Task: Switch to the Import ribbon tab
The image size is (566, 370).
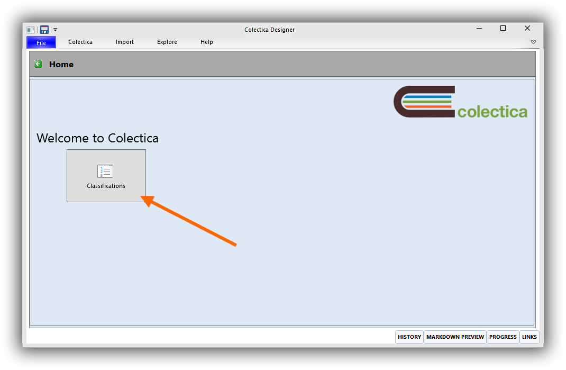Action: point(124,42)
